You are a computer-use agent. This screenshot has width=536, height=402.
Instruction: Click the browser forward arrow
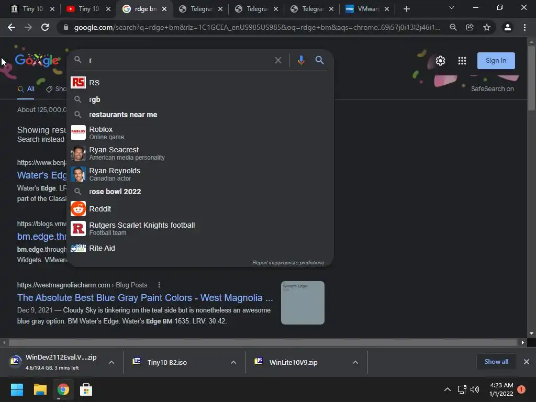tap(28, 27)
